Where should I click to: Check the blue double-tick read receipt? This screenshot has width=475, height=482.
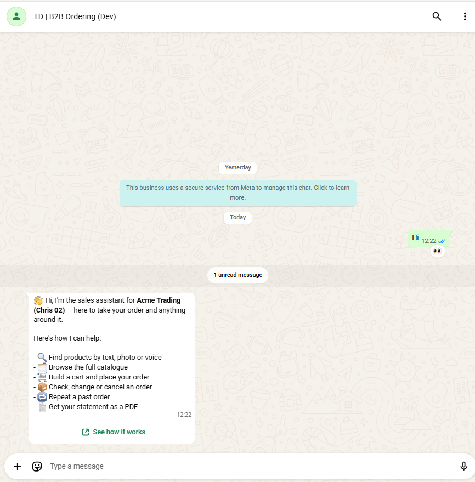click(442, 241)
